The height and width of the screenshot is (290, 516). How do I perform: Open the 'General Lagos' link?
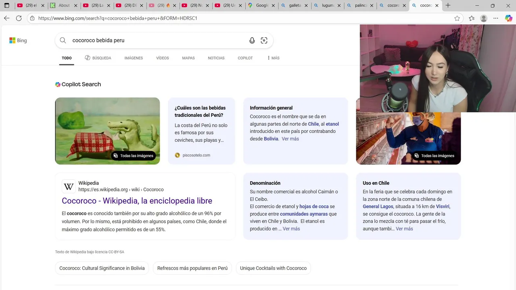click(x=378, y=207)
